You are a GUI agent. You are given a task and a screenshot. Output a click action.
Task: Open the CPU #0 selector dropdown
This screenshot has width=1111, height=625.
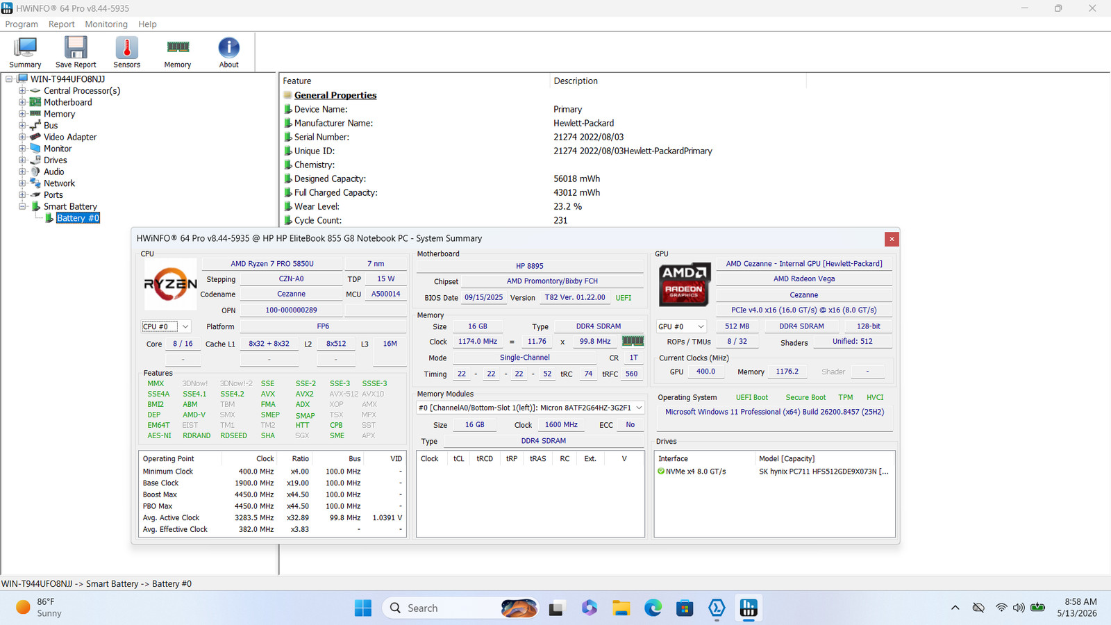(x=166, y=326)
